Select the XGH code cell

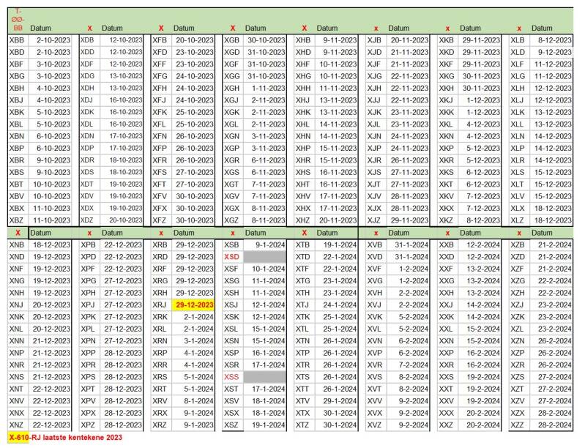pyautogui.click(x=231, y=89)
